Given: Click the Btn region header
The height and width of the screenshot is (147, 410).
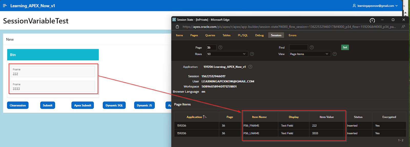Looking at the screenshot, I should pos(53,55).
